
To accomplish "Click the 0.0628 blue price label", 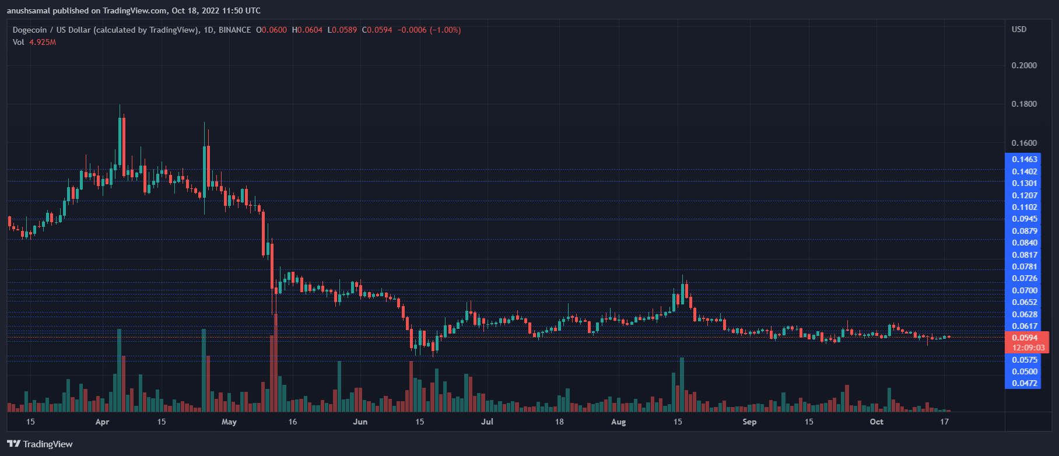I will tap(1025, 314).
